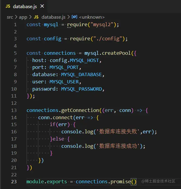
Task: Expand chevron after src in breadcrumb
Action: (x=16, y=17)
